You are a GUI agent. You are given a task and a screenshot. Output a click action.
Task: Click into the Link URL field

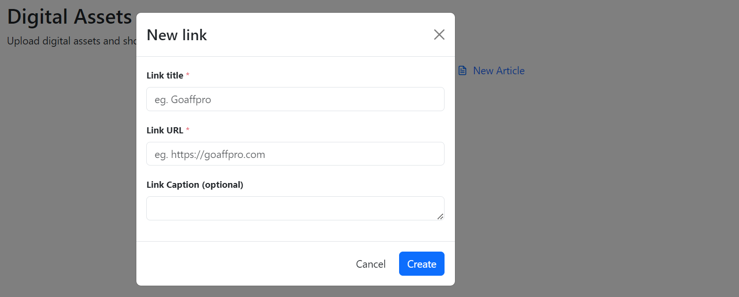tap(295, 154)
